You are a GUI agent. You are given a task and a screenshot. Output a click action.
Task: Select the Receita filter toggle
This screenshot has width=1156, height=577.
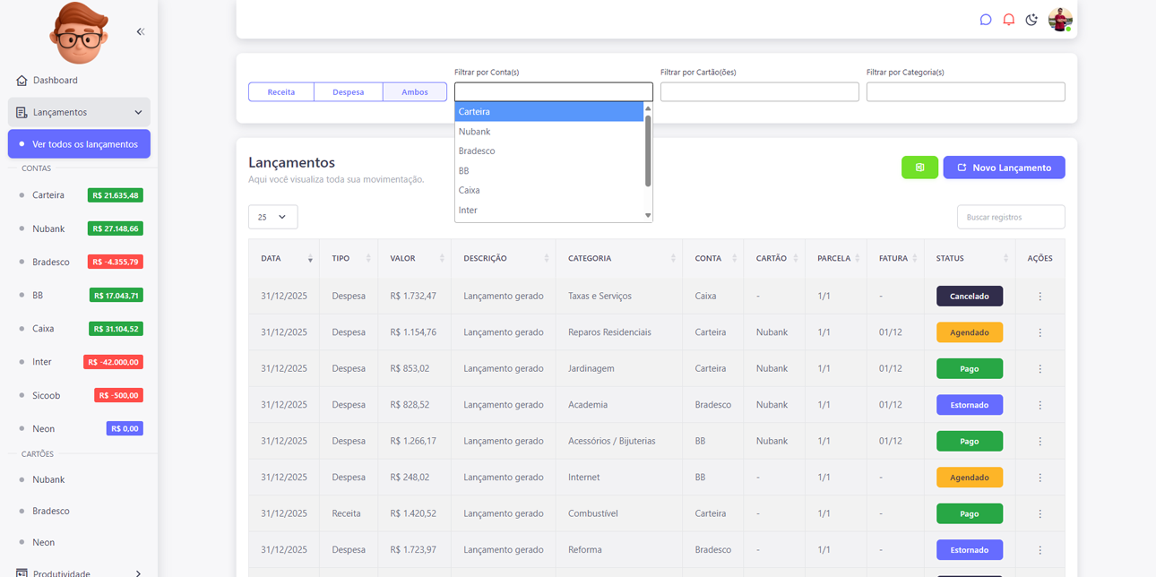coord(281,92)
